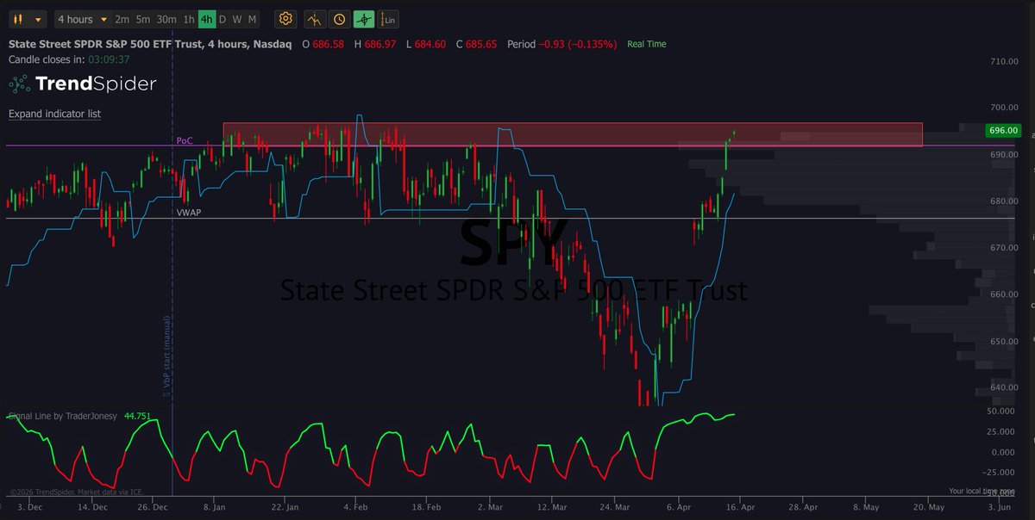
Task: Toggle the green crosshair icon
Action: [x=365, y=19]
